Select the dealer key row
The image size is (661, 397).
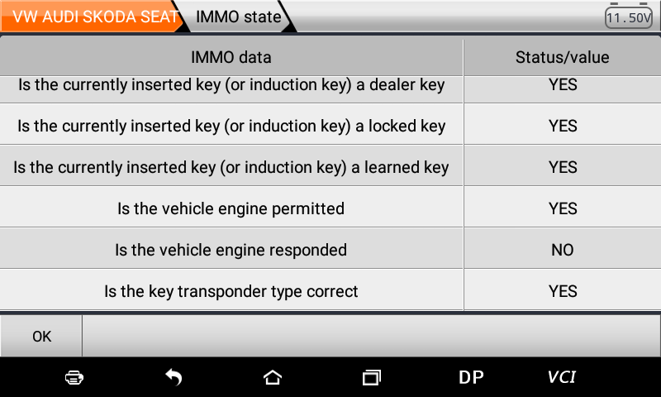pyautogui.click(x=231, y=85)
